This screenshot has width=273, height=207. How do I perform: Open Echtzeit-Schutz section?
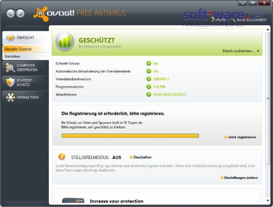(x=26, y=82)
